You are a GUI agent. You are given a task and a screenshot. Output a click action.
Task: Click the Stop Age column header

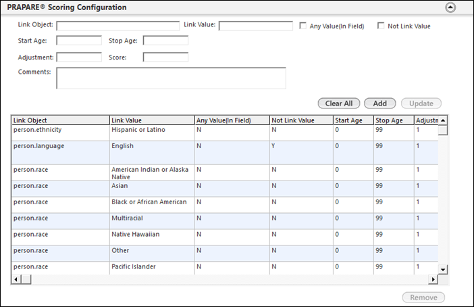tap(394, 120)
